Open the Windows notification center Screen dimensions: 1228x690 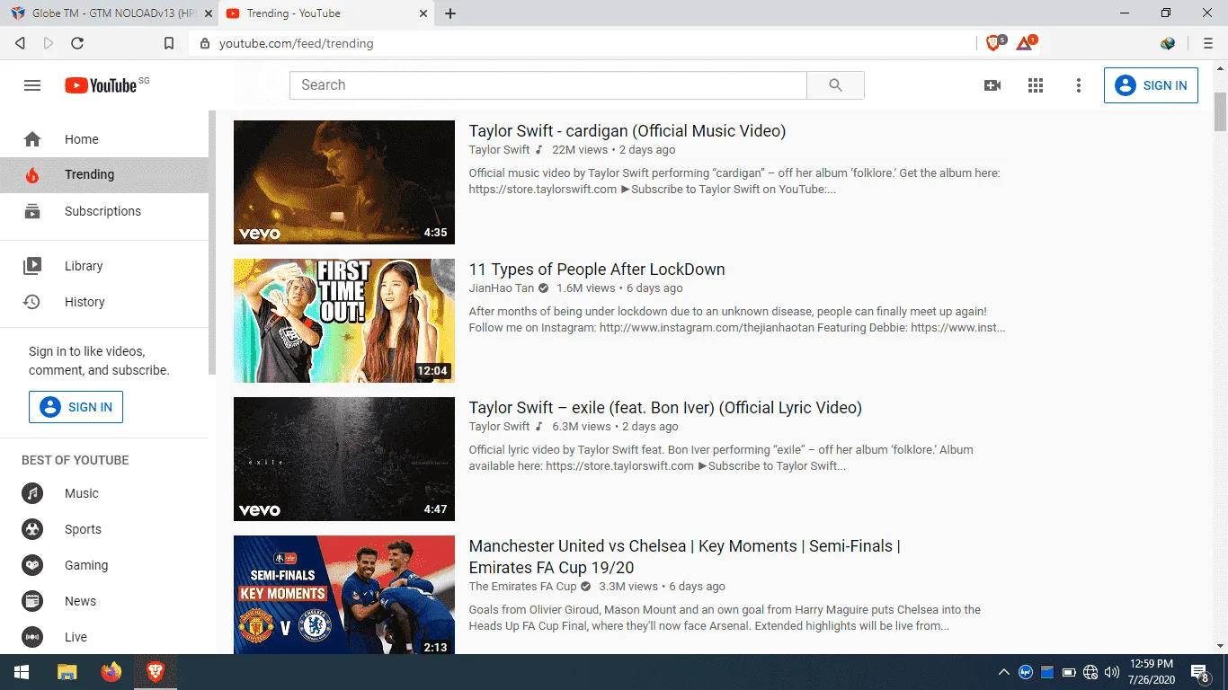click(1199, 672)
